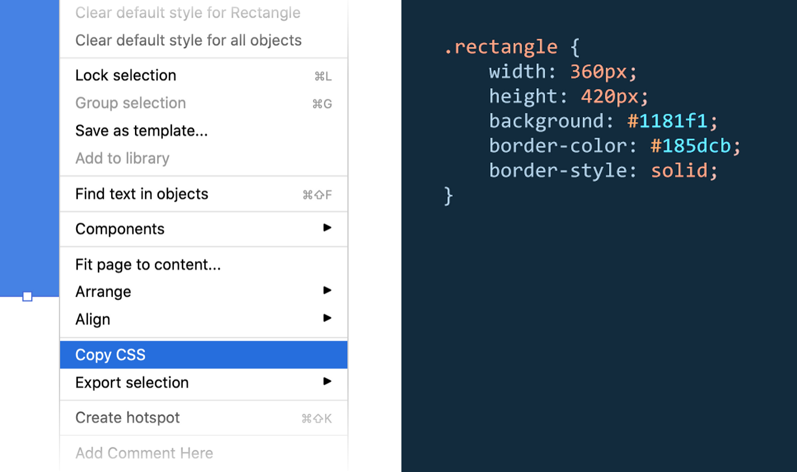Expand the Export selection submenu arrow
This screenshot has height=472, width=797.
[328, 382]
